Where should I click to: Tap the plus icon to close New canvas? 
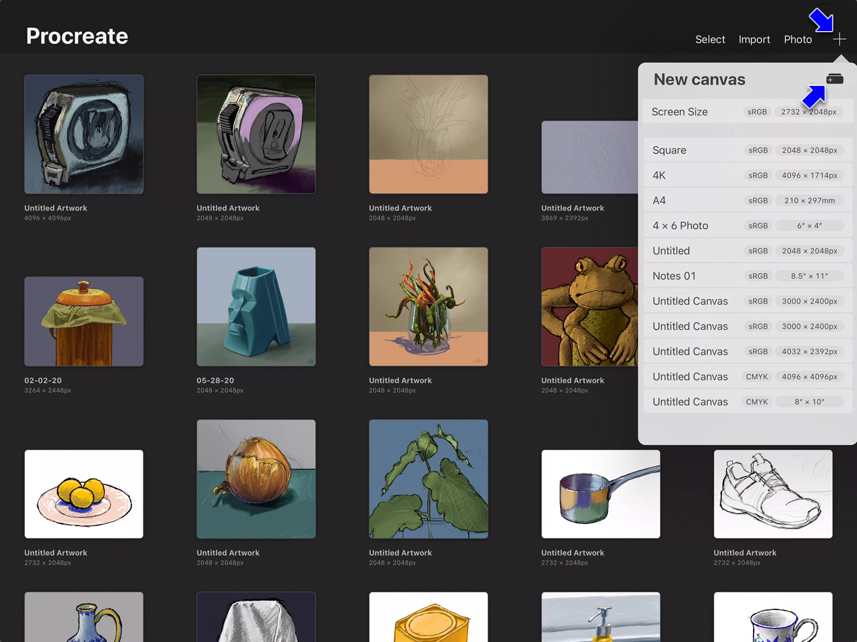pyautogui.click(x=839, y=39)
